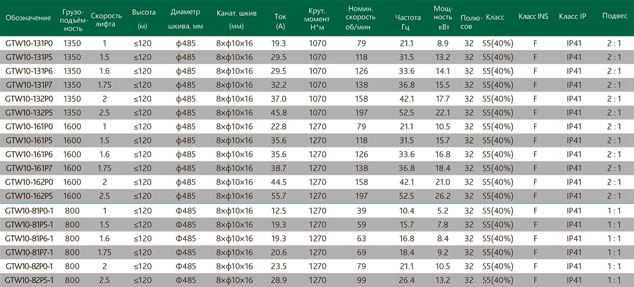
Task: Select the 26.2 power value cell
Action: pos(442,195)
